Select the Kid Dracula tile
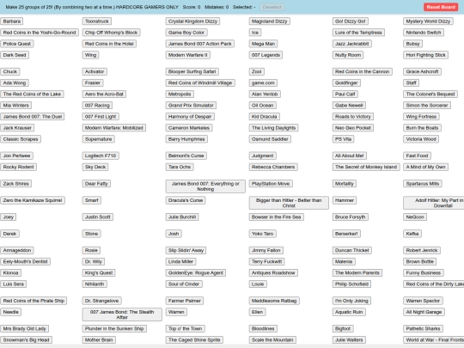The image size is (464, 348). pos(265,117)
